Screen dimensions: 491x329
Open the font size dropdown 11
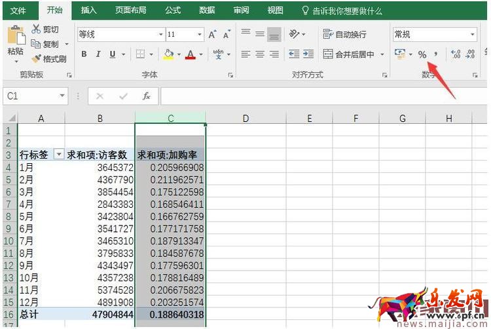[200, 34]
